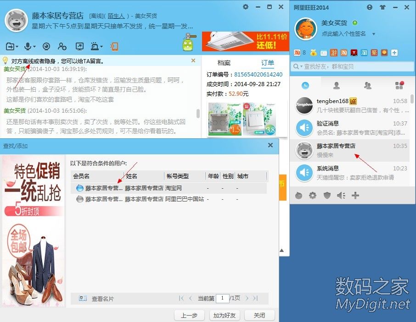This screenshot has height=322, width=416.
Task: Sort results by 帐号类型 column header
Action: coord(185,176)
